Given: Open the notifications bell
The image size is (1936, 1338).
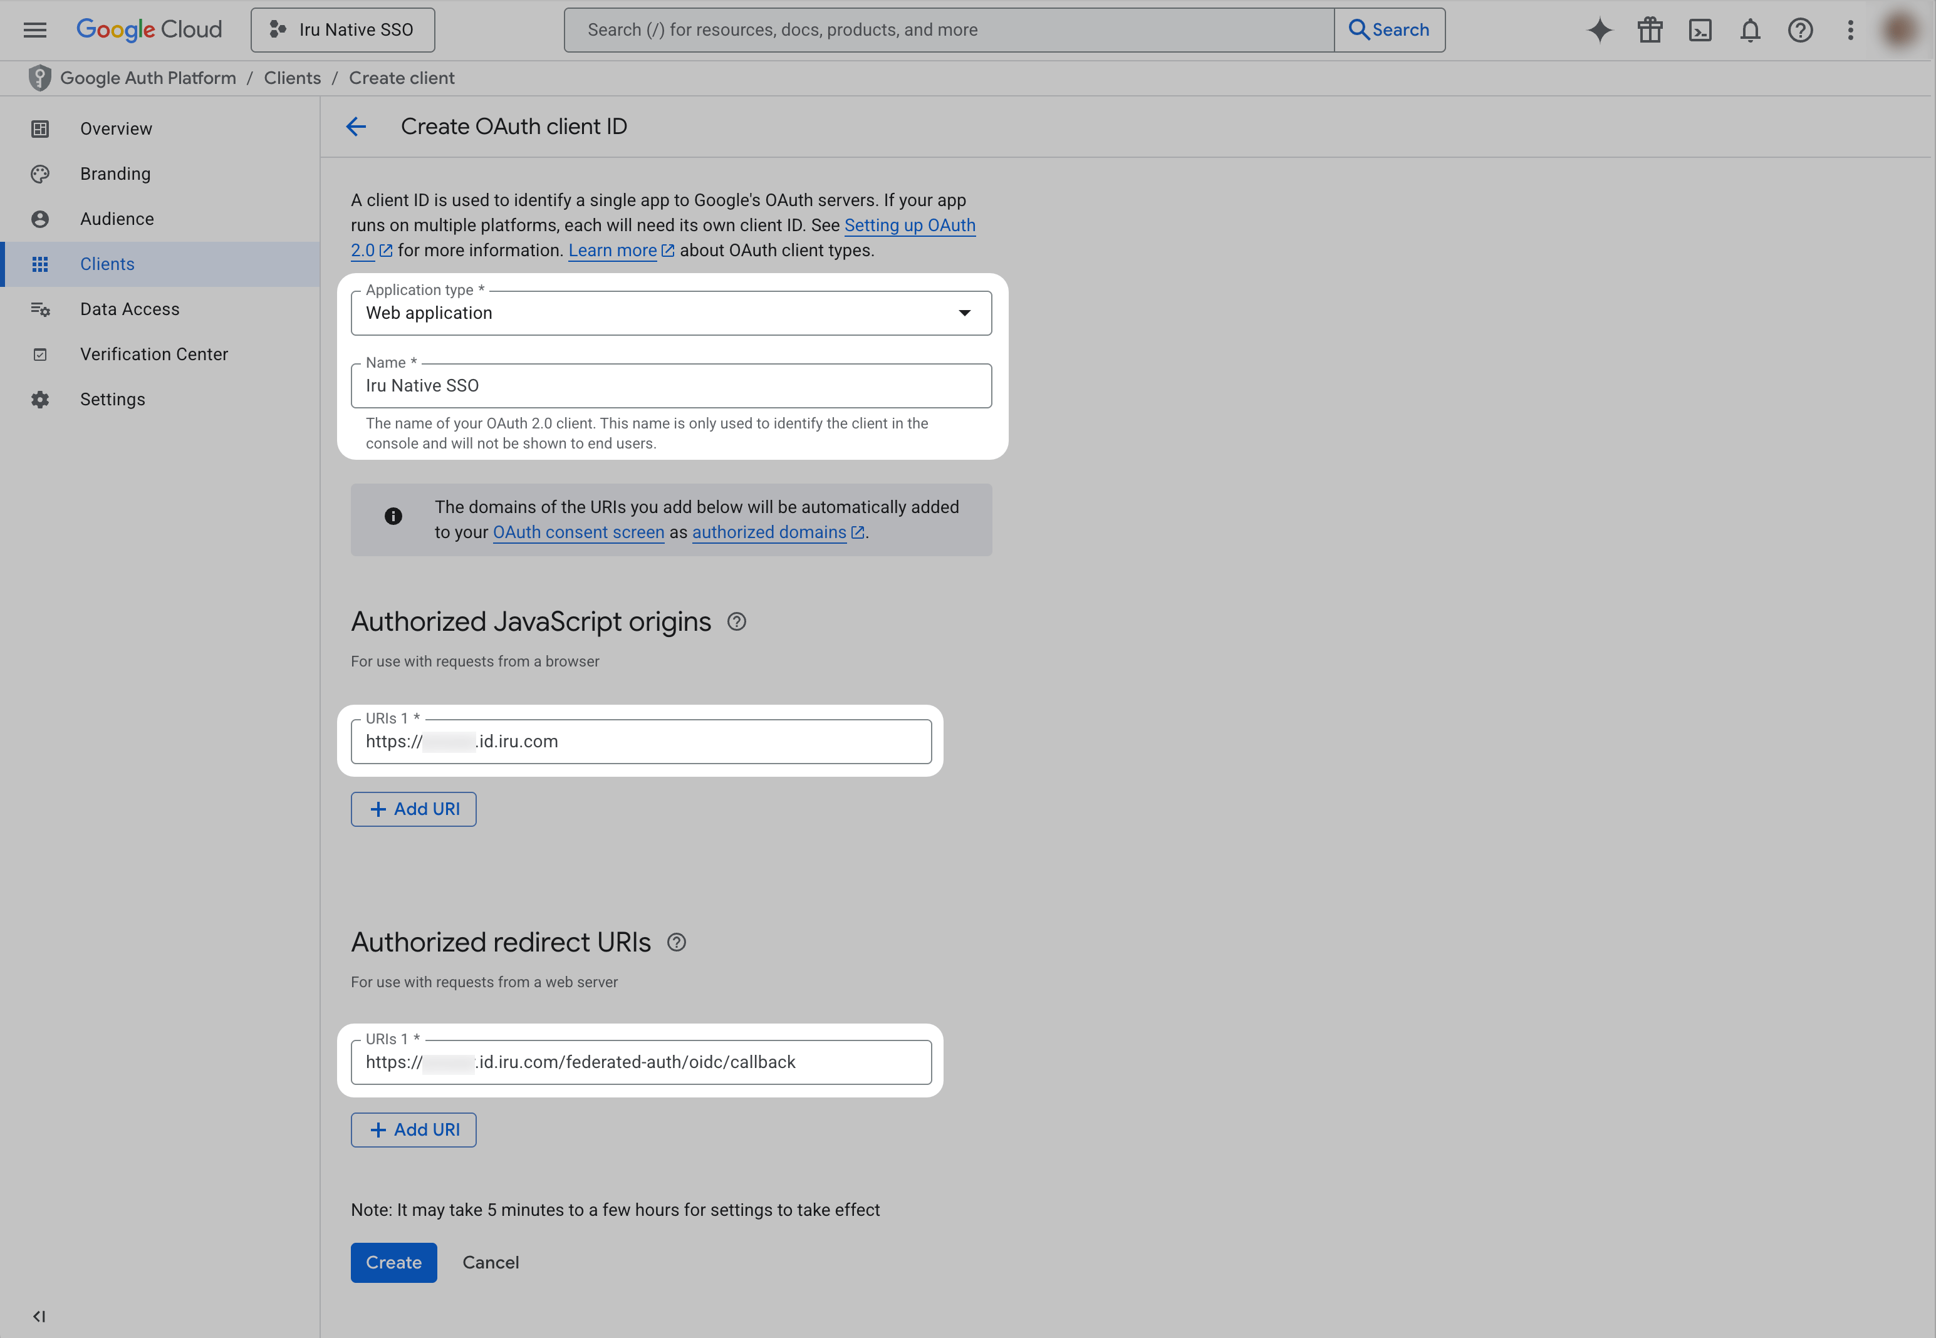Looking at the screenshot, I should [x=1750, y=30].
